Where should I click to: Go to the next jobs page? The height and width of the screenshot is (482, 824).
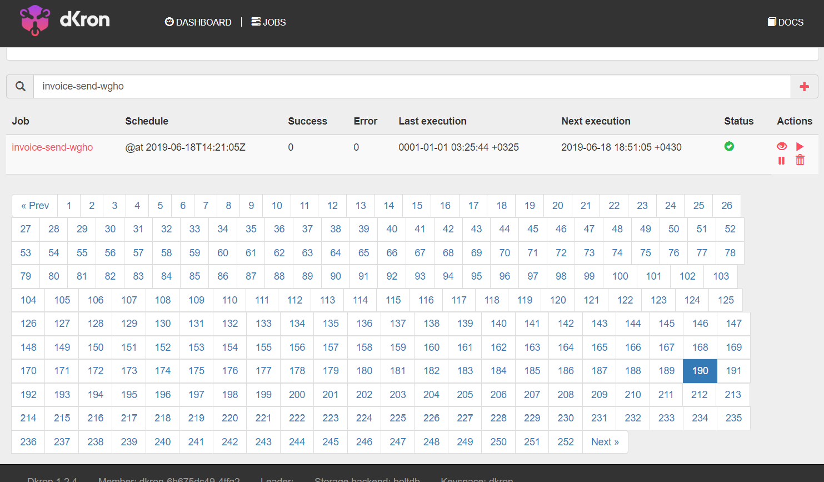pos(605,441)
